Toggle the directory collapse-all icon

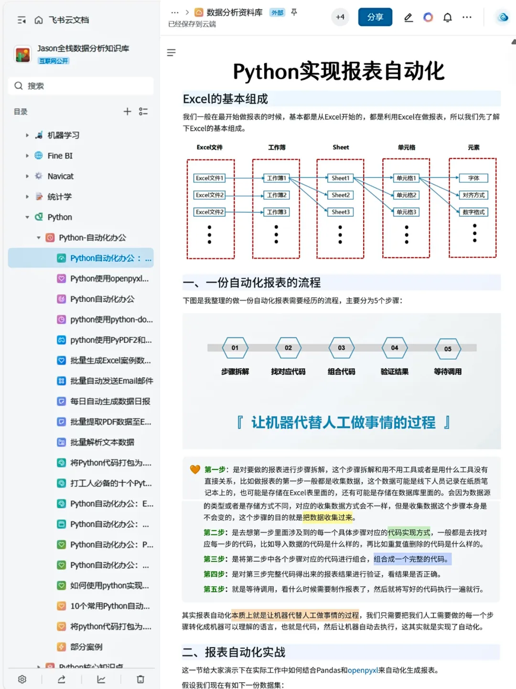(143, 111)
